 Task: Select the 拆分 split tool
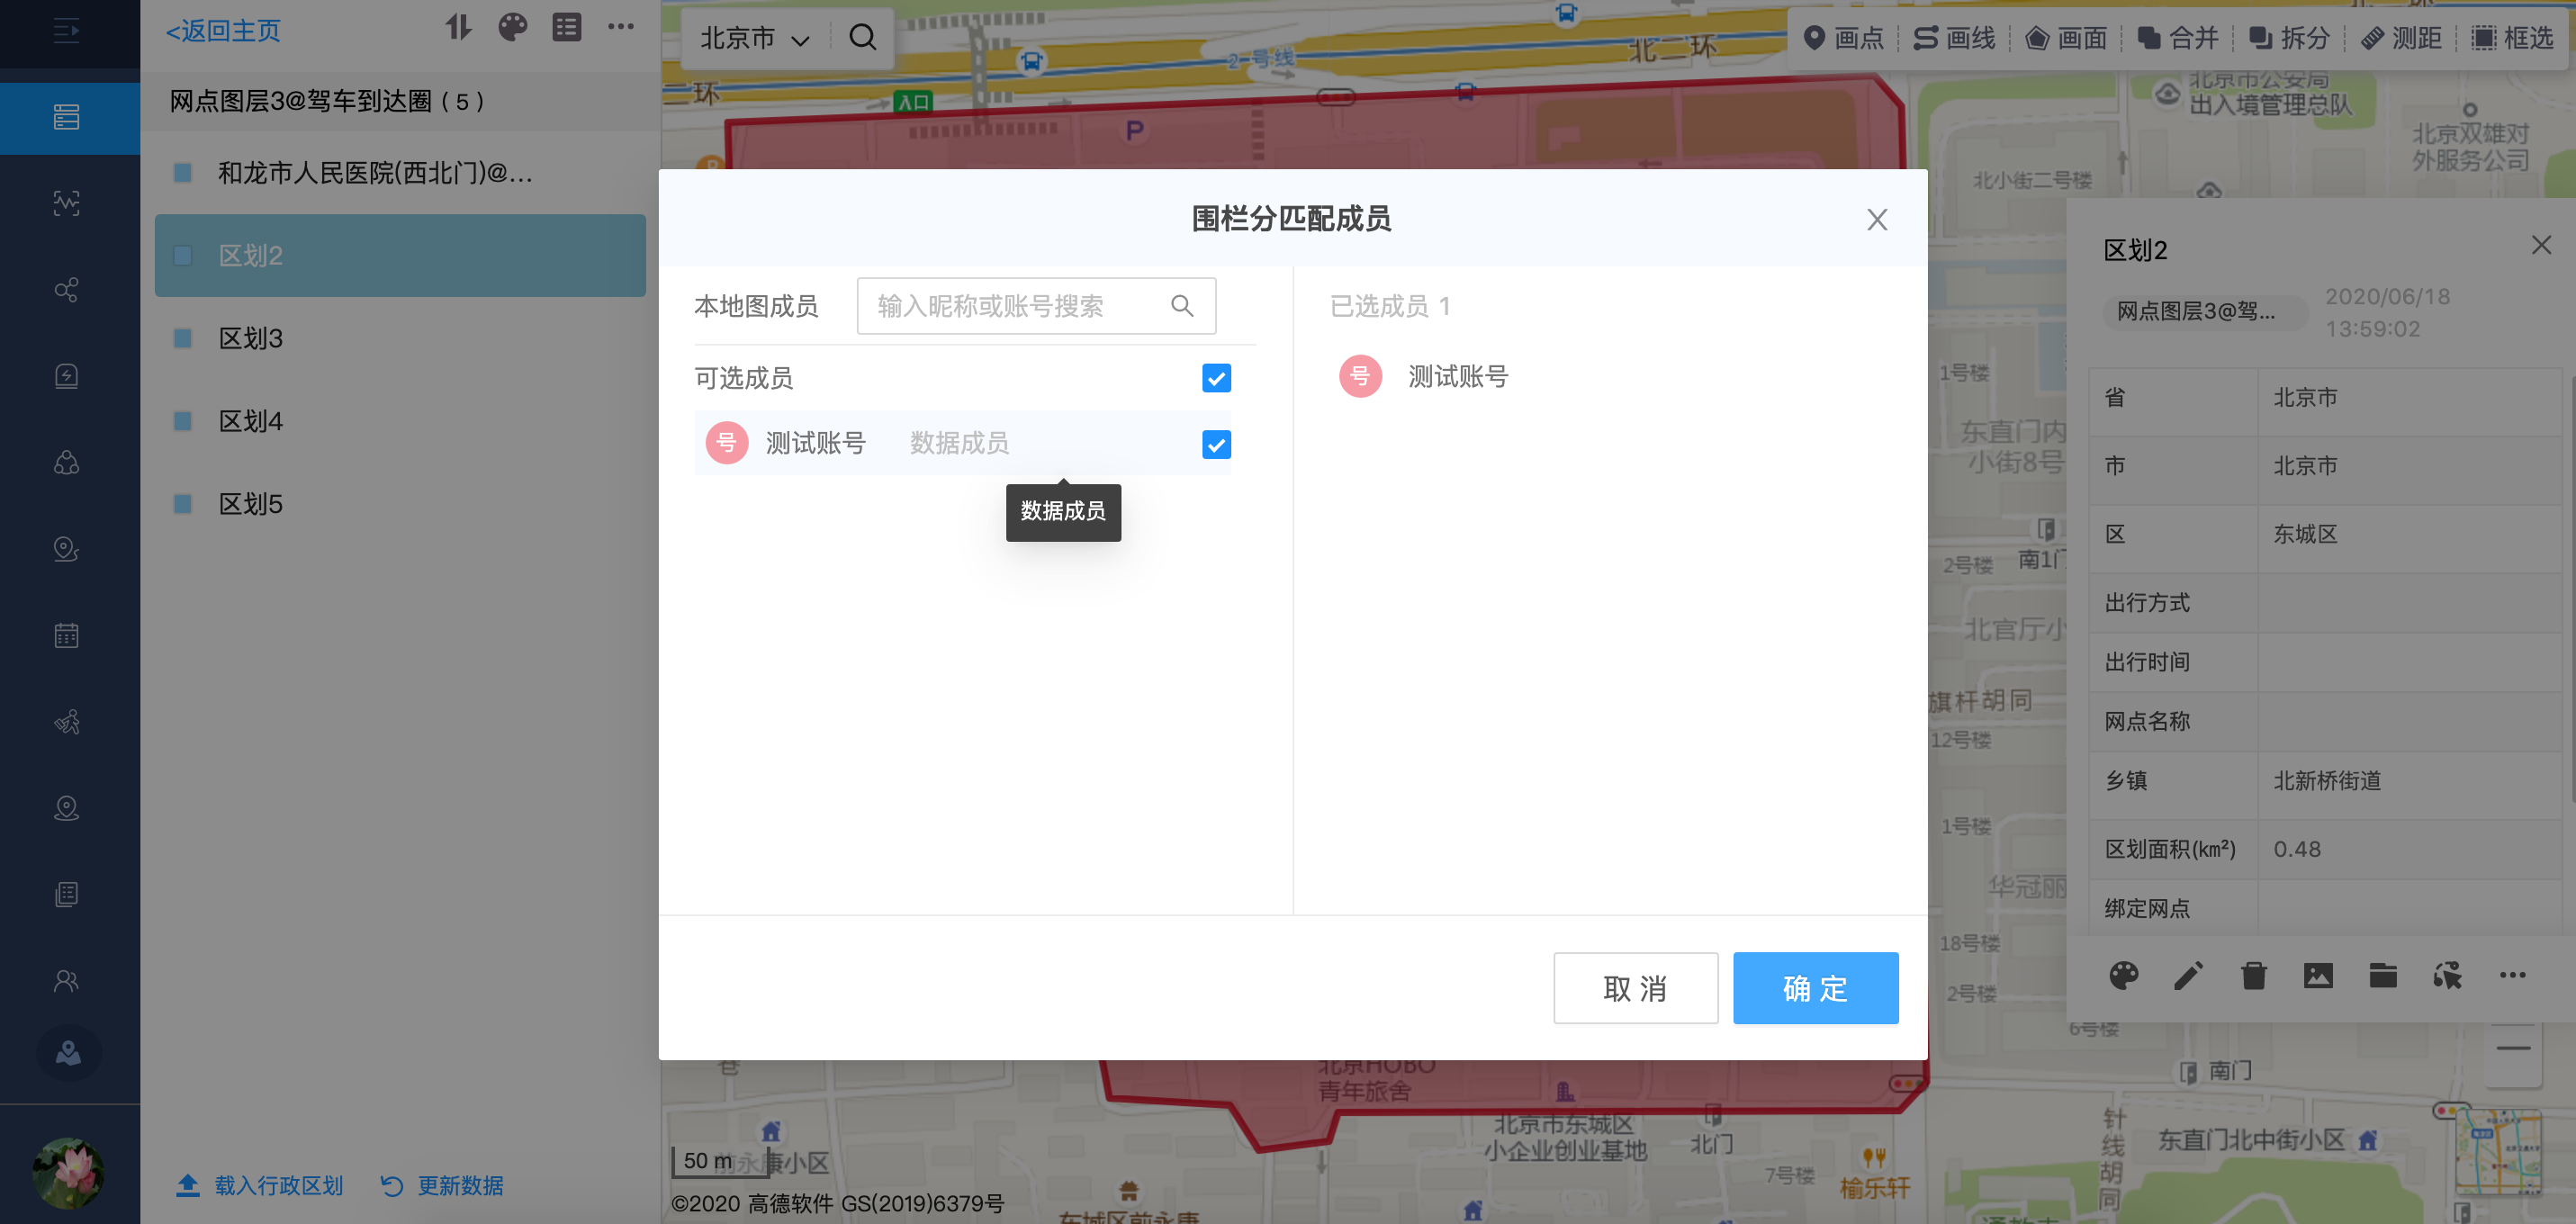coord(2290,38)
